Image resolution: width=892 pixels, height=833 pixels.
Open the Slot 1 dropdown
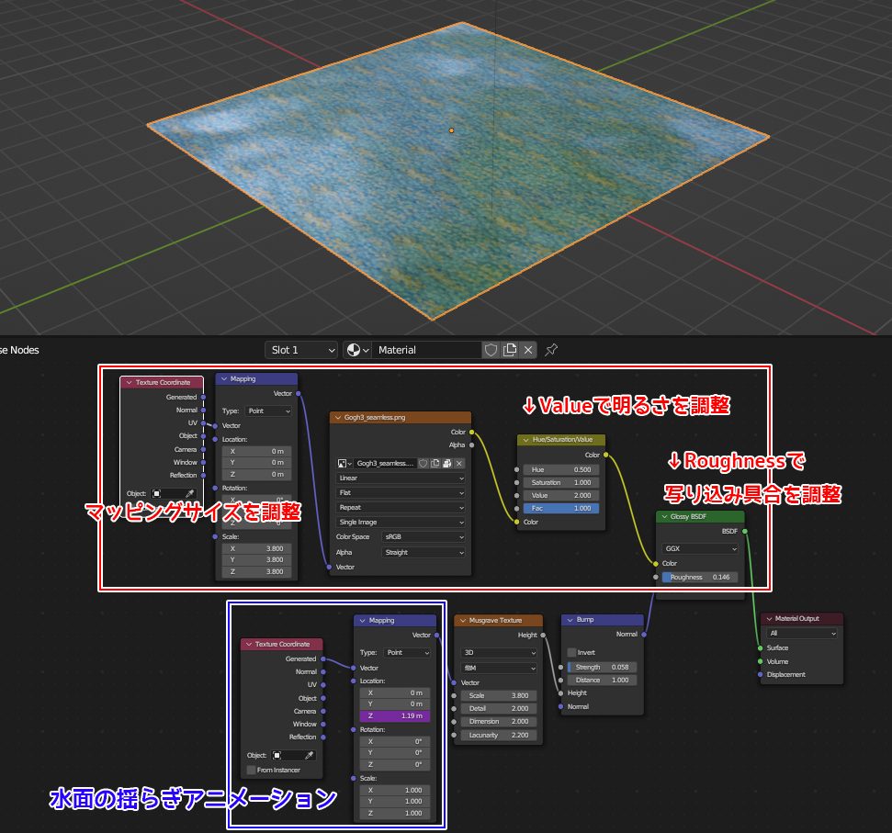(300, 350)
